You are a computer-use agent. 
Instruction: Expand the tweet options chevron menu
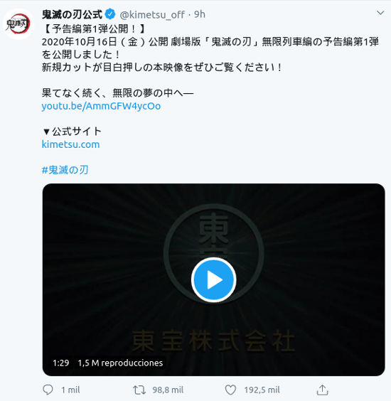point(380,13)
